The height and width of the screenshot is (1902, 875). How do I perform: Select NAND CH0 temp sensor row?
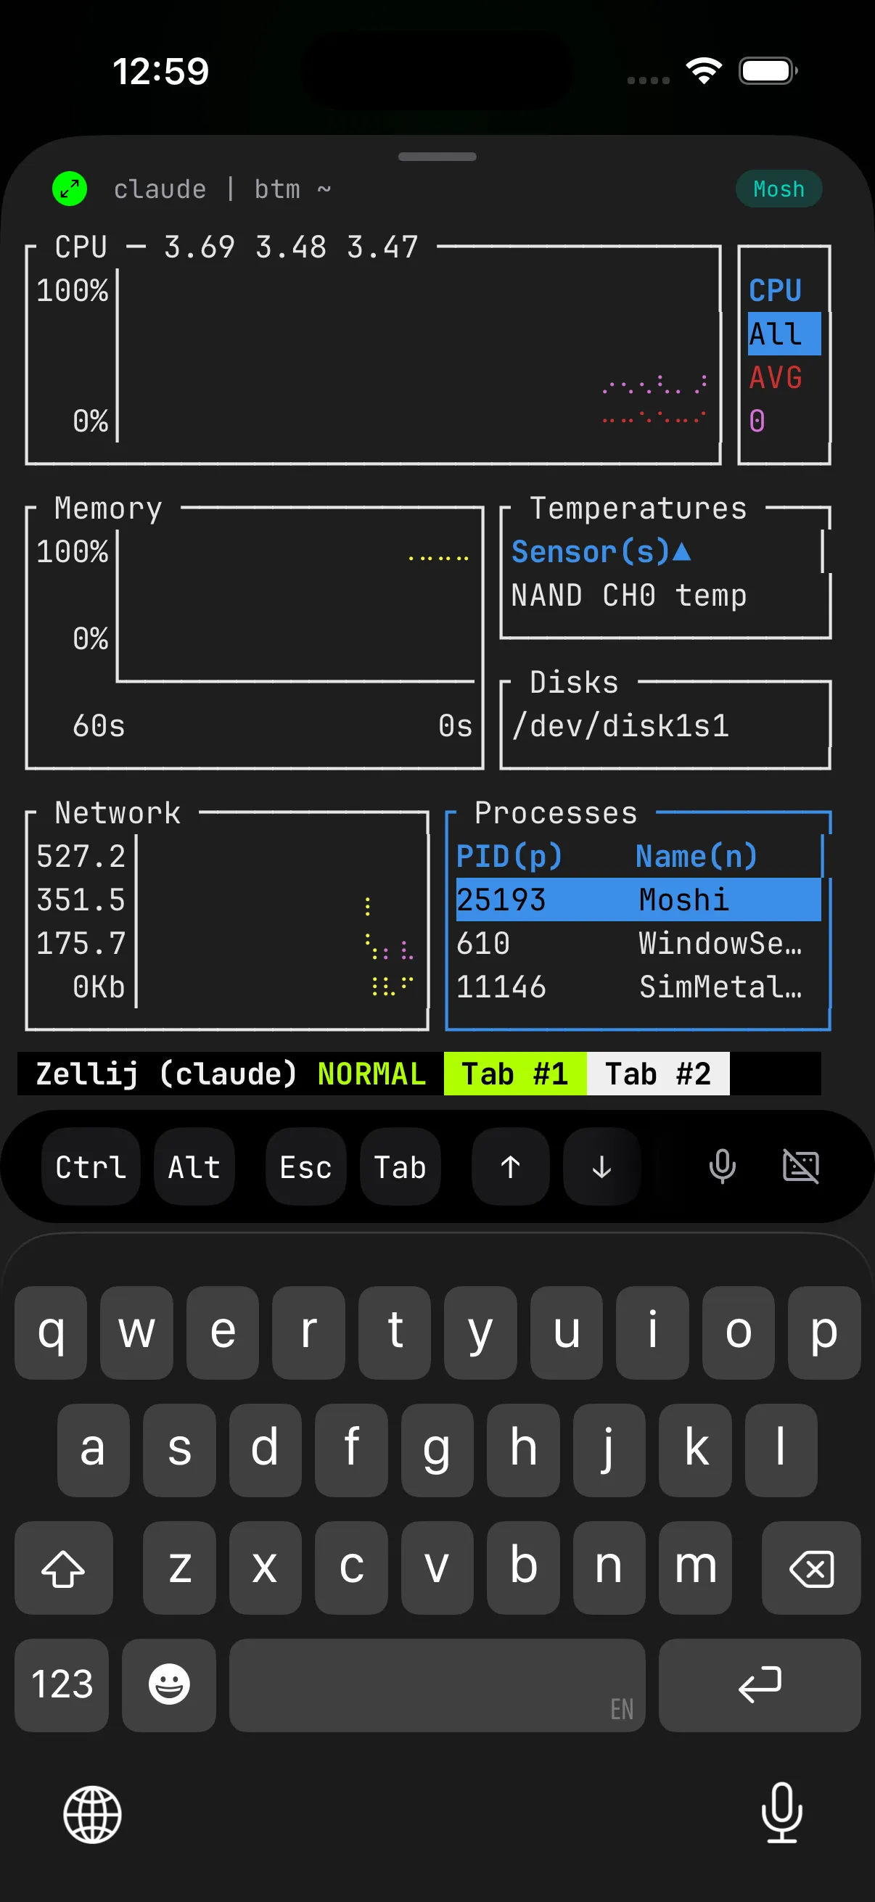click(629, 595)
